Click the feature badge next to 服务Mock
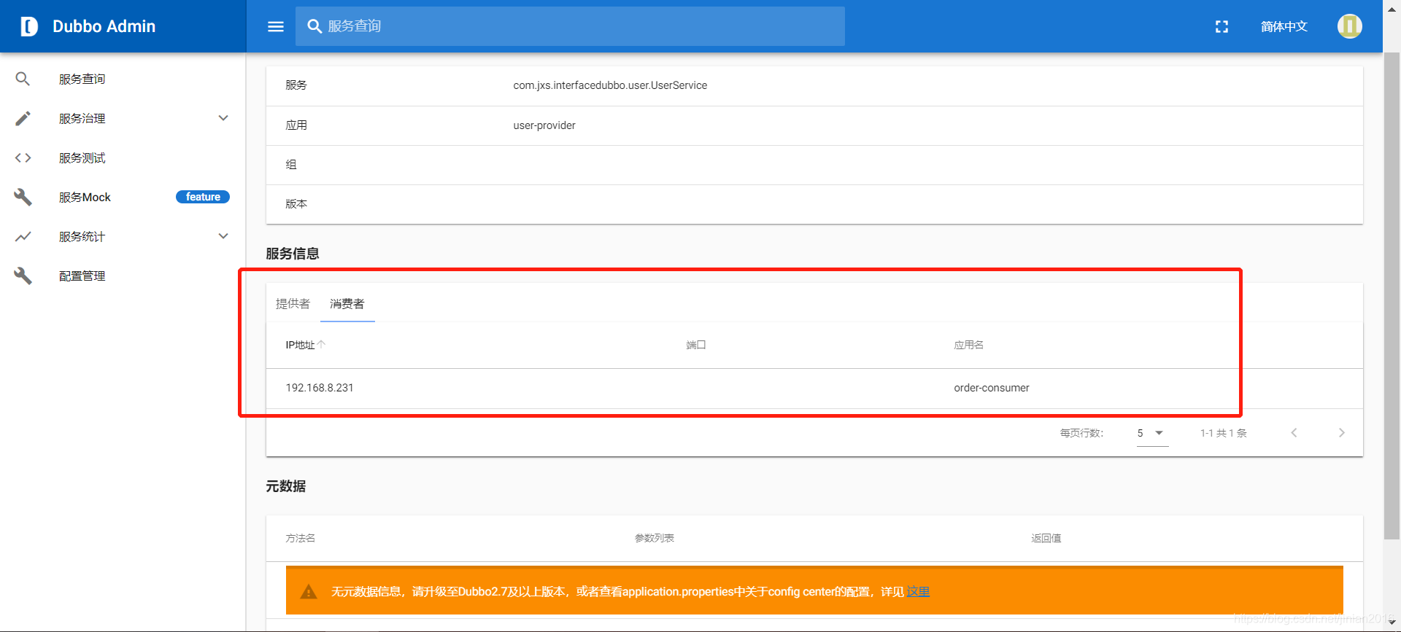Image resolution: width=1401 pixels, height=632 pixels. pyautogui.click(x=203, y=197)
